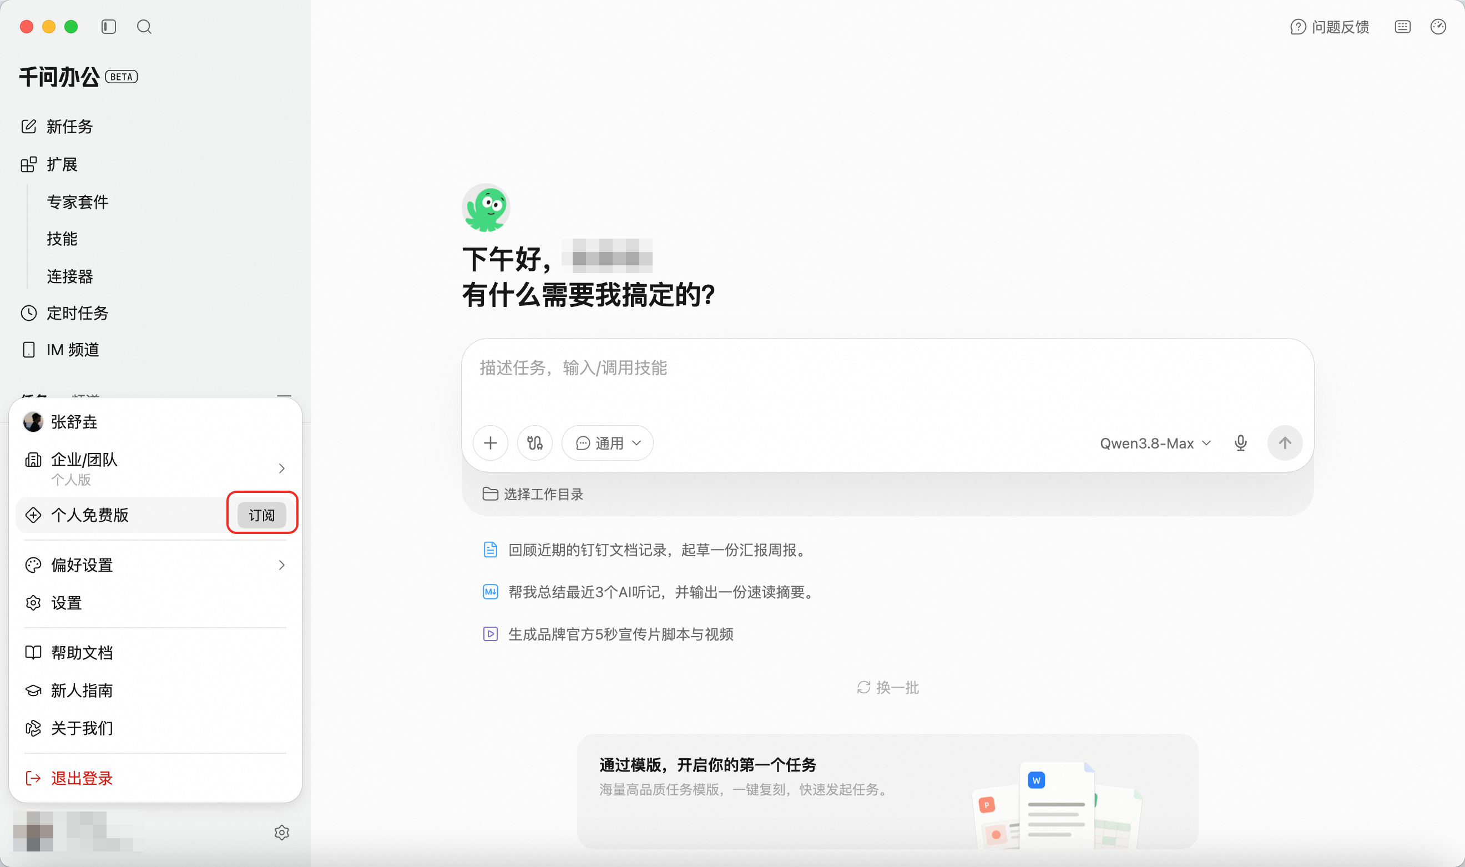Click the plus attach button
The width and height of the screenshot is (1465, 867).
pos(491,443)
